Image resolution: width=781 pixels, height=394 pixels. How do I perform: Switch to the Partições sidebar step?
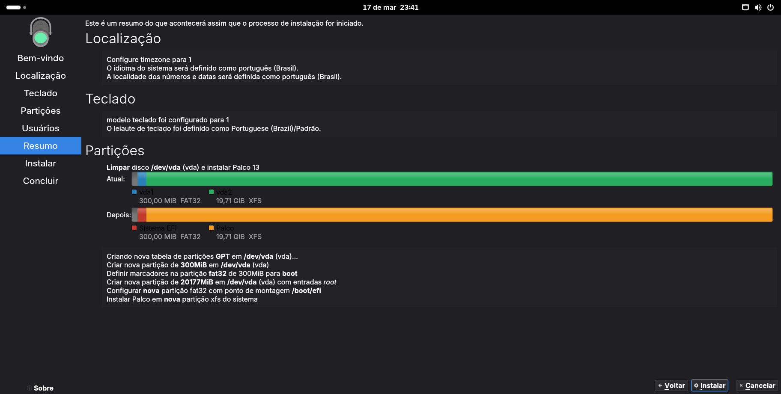[41, 111]
